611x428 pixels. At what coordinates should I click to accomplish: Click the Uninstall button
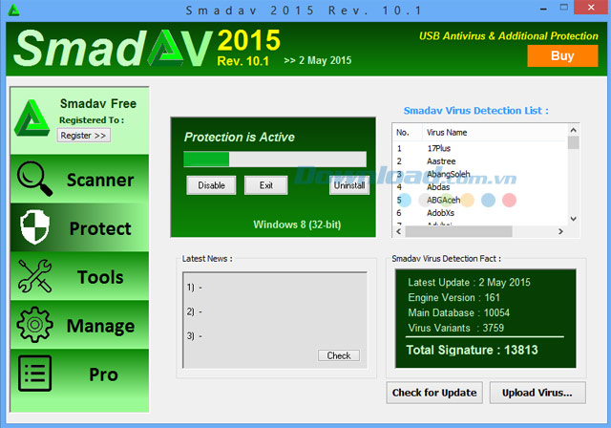click(349, 185)
